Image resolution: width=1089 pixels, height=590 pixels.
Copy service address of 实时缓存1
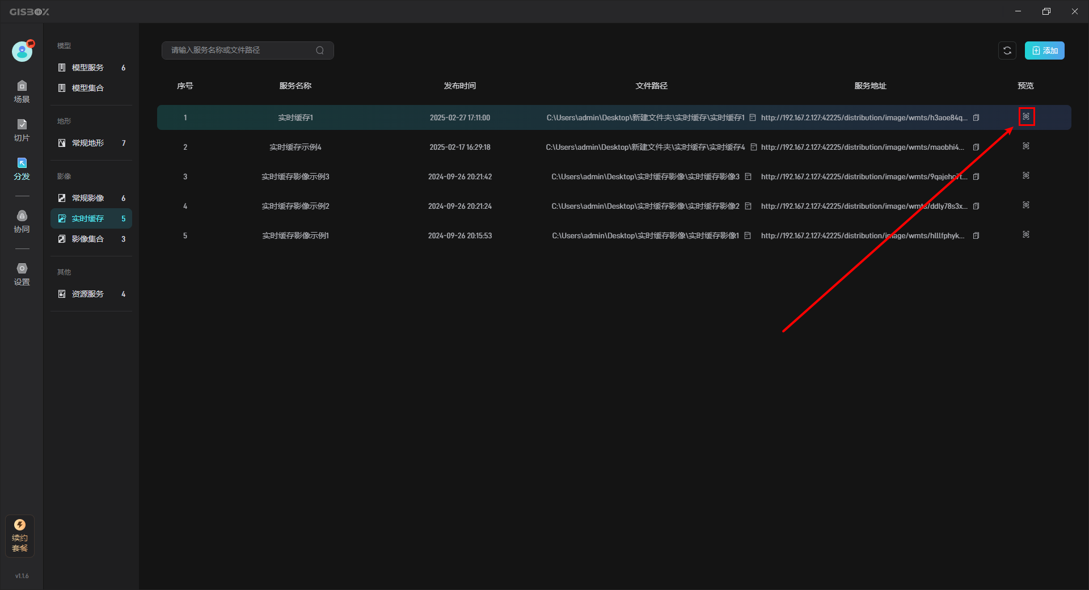point(976,117)
